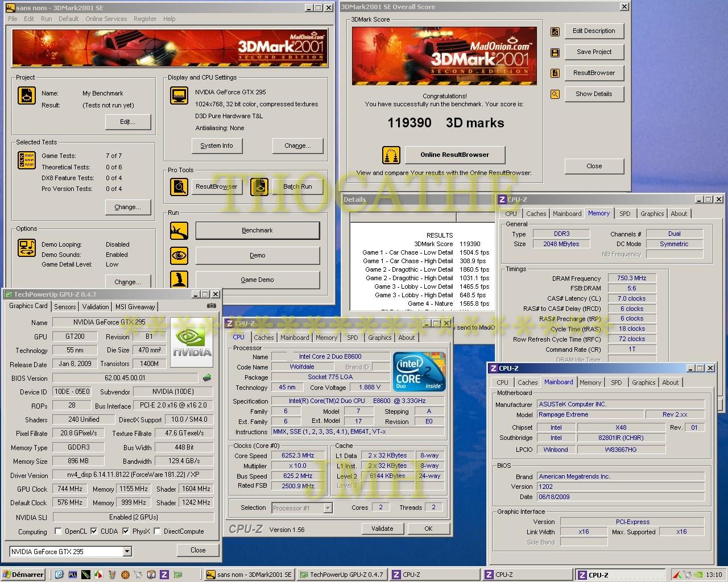Click the GPU-Z Name field showing NVIDIA GeForce GTX 295
This screenshot has width=728, height=582.
click(109, 322)
